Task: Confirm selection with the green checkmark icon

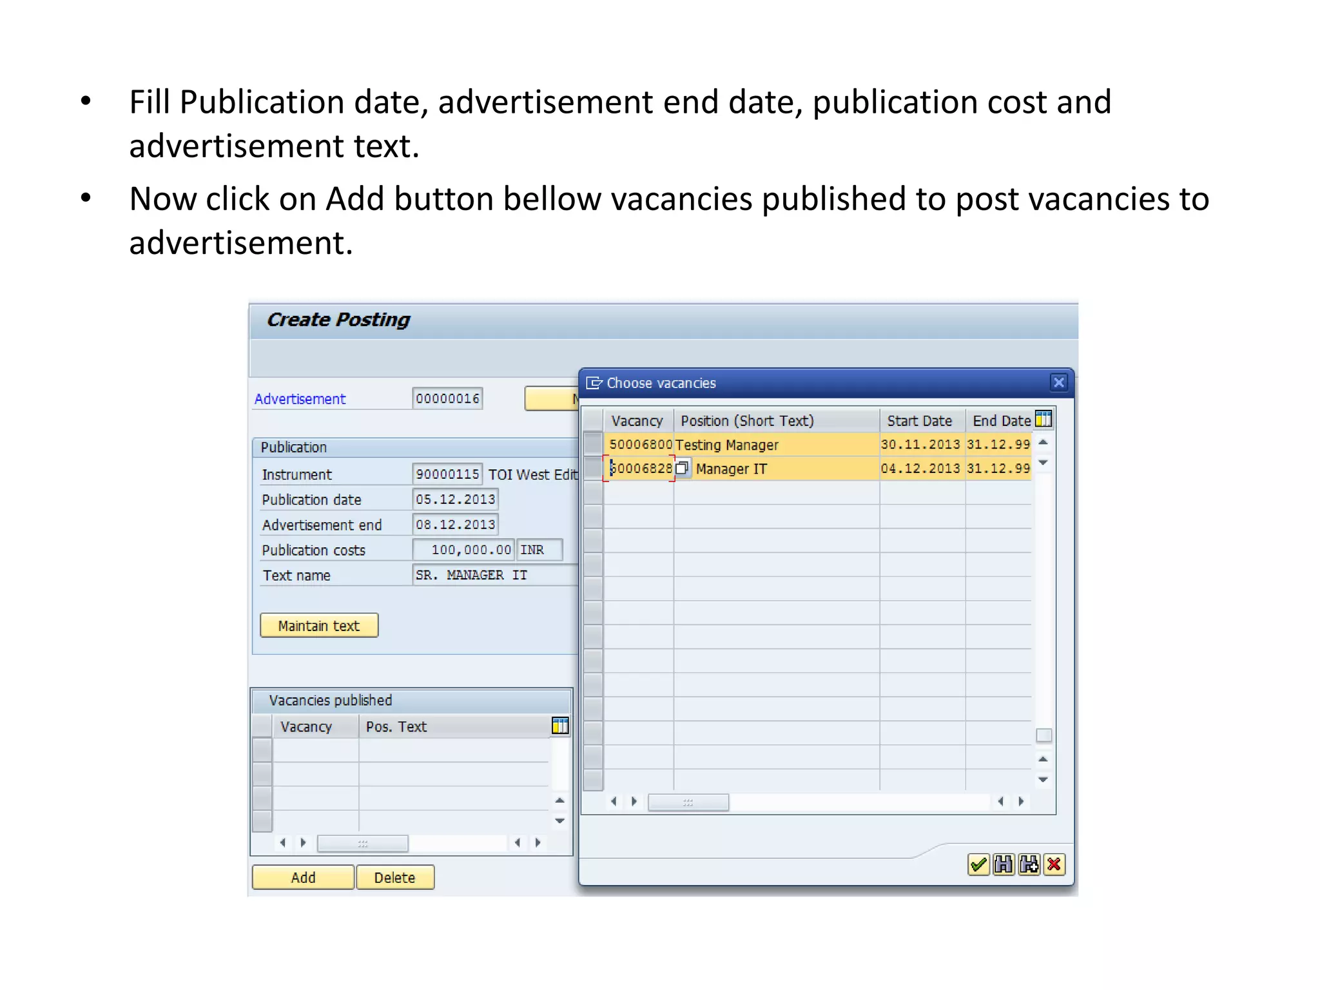Action: tap(978, 864)
